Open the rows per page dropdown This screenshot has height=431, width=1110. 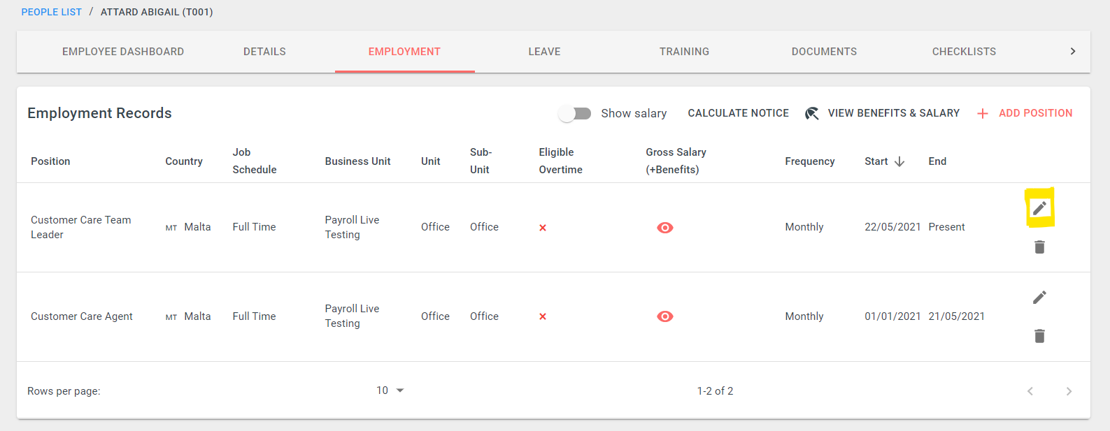[390, 390]
